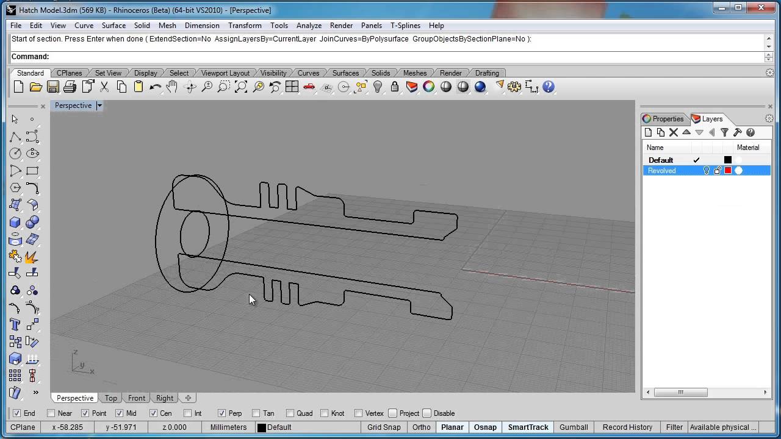The image size is (781, 439).
Task: Click the hammer tools icon in Layers
Action: pyautogui.click(x=738, y=132)
